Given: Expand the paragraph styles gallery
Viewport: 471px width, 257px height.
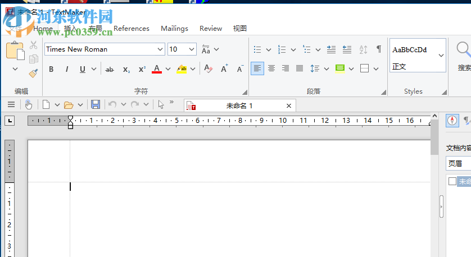Looking at the screenshot, I should point(441,56).
